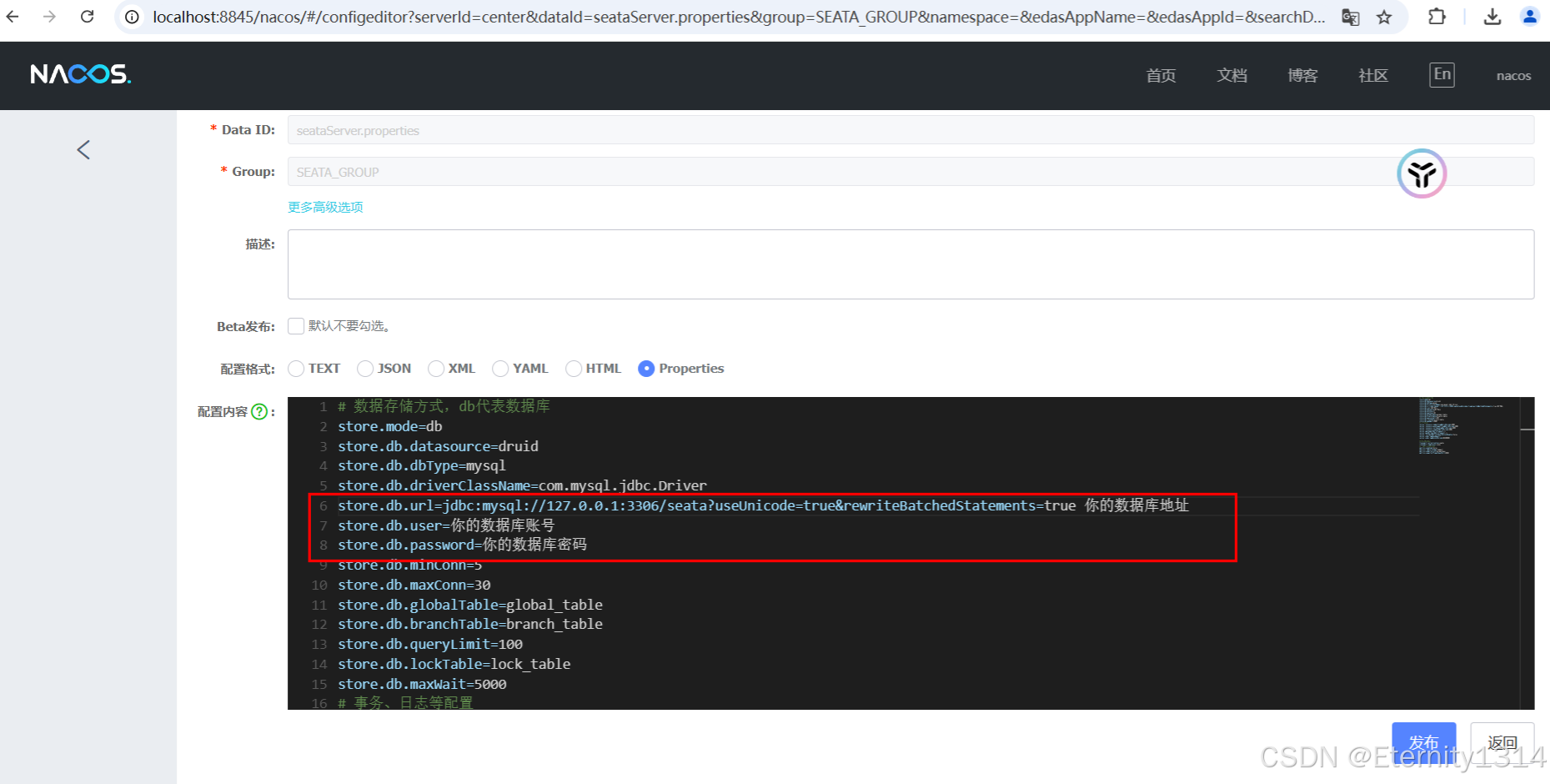Click the first comment line 数据存储方式

point(444,406)
